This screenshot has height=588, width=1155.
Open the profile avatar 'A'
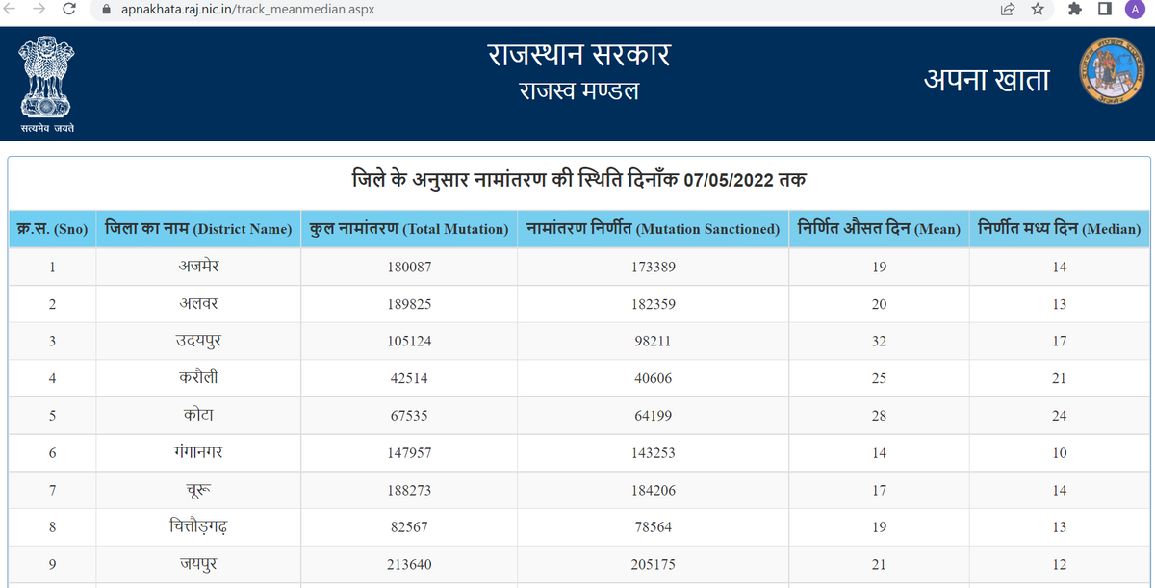1136,10
